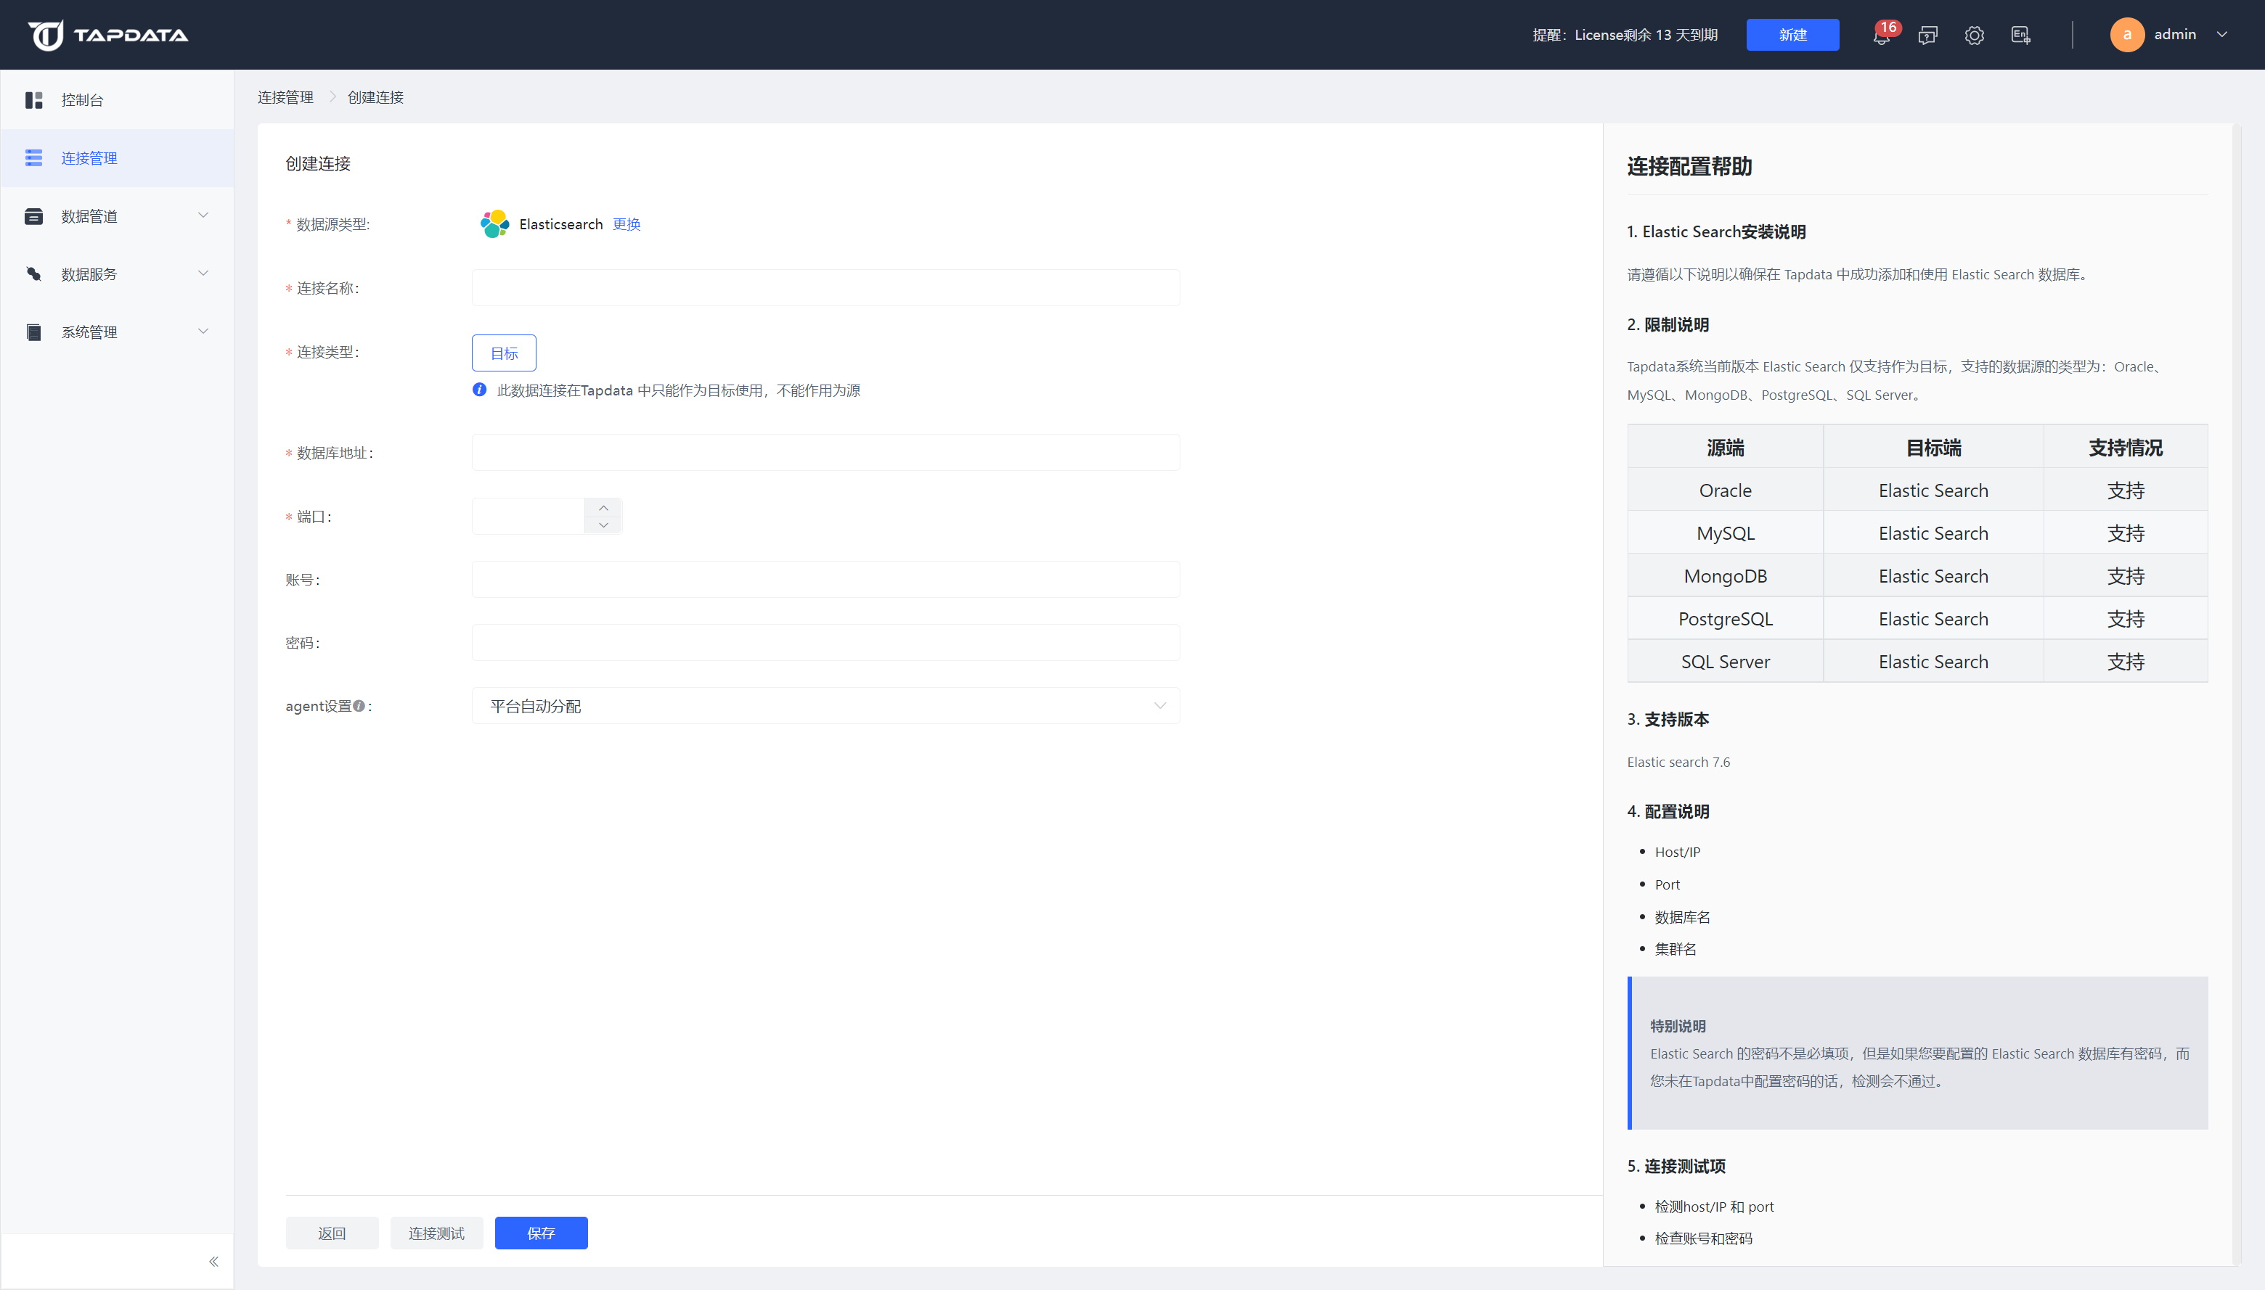Collapse the sidebar with double-arrow icon

213,1262
